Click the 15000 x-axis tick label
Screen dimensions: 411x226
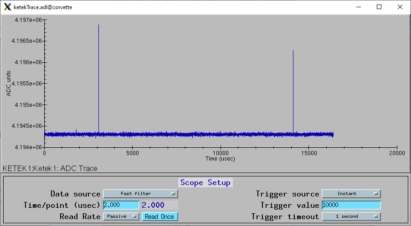pos(309,153)
